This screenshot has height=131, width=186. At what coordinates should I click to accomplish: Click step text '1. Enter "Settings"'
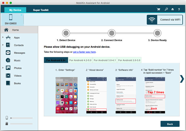(65, 70)
